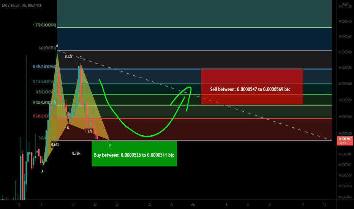The image size is (354, 209).
Task: Click the Apr label on the time axis
Action: pos(193,204)
